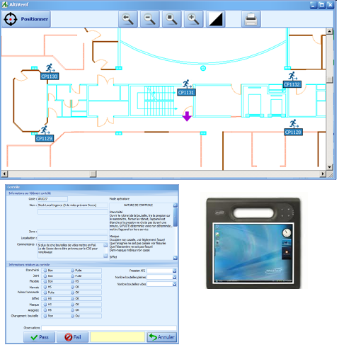
Task: Go back to the previous zoom view
Action: [128, 19]
